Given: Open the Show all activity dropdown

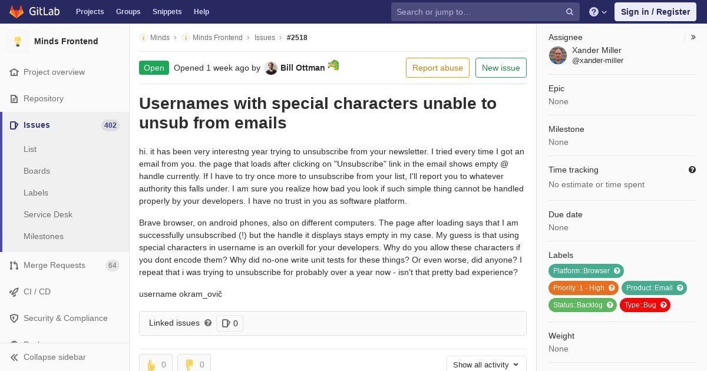Looking at the screenshot, I should point(486,365).
